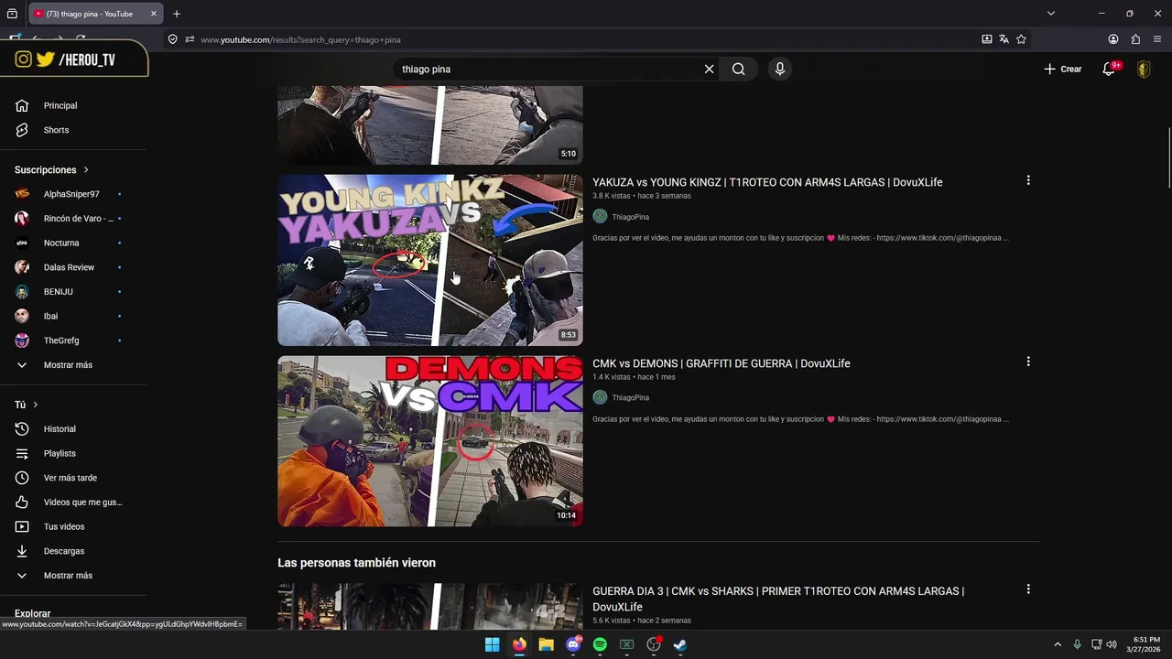Click the search magnifier button
This screenshot has width=1172, height=659.
tap(739, 69)
